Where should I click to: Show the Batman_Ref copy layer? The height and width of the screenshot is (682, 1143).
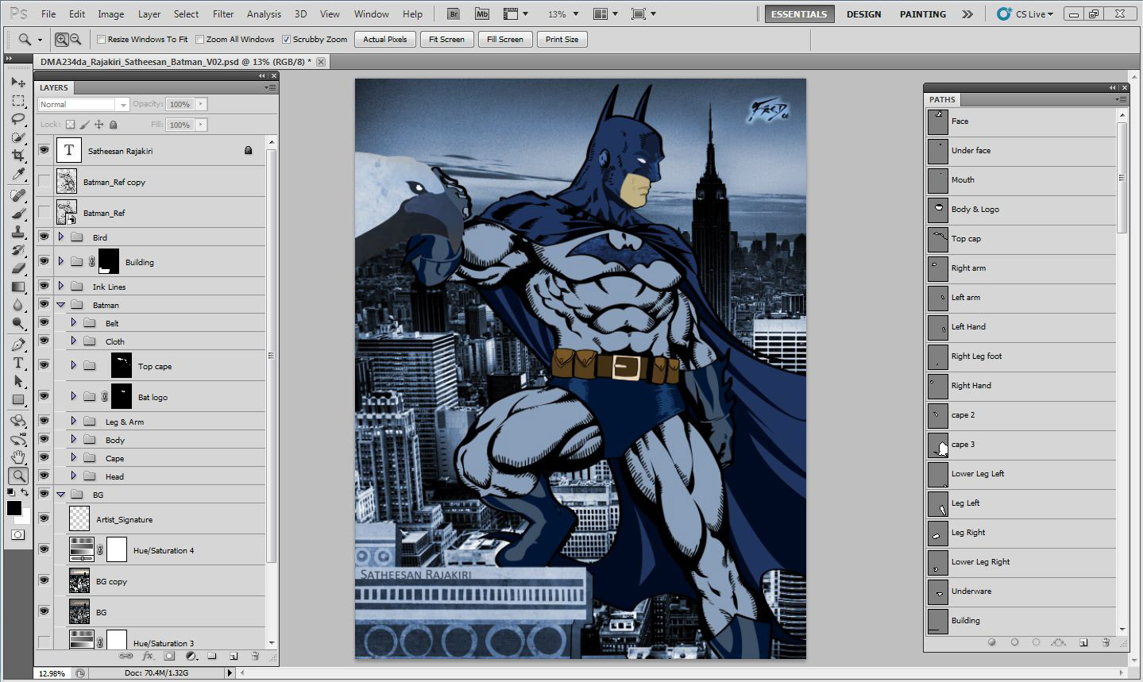coord(44,182)
